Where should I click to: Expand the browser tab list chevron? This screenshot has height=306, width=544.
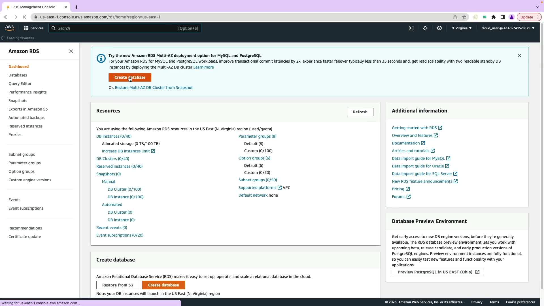click(x=537, y=7)
